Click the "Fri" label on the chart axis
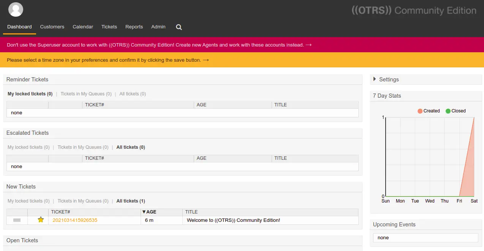 pyautogui.click(x=459, y=201)
